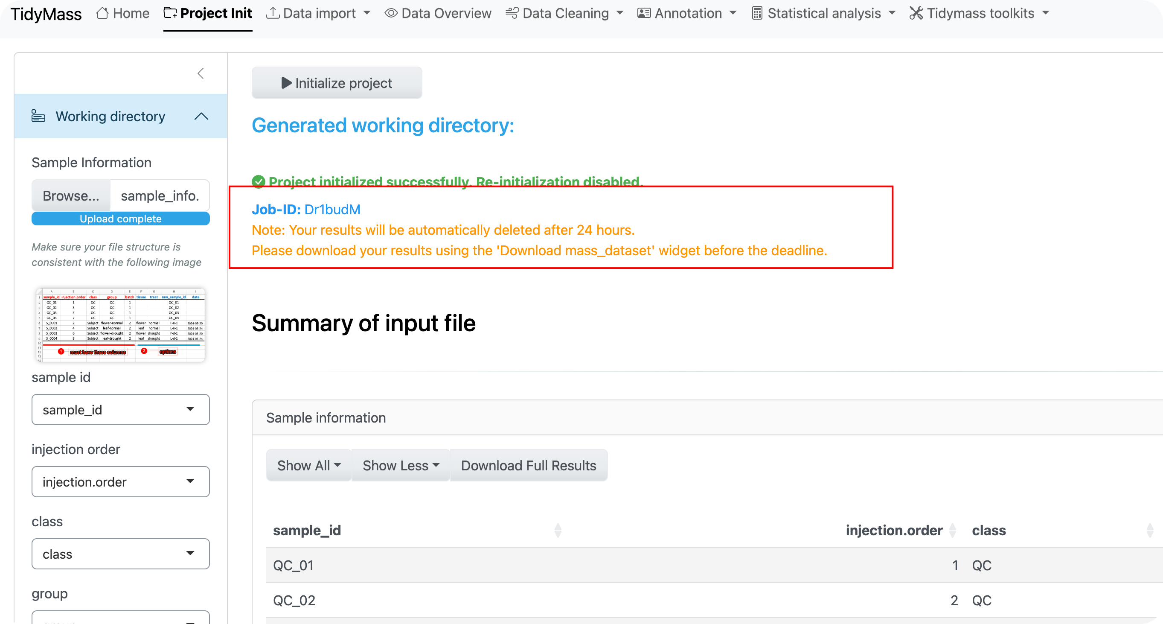Click the Data Overview eye icon
The image size is (1163, 624).
pos(391,13)
